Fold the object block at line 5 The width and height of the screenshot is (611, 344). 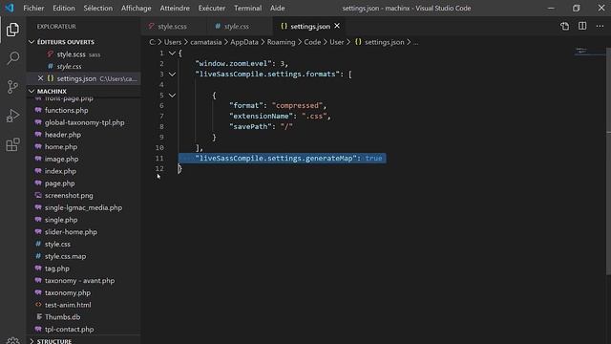[172, 96]
